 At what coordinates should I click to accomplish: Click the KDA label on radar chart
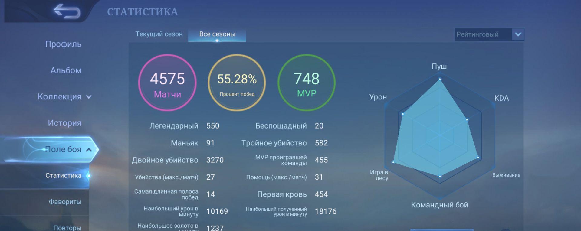[x=501, y=98]
